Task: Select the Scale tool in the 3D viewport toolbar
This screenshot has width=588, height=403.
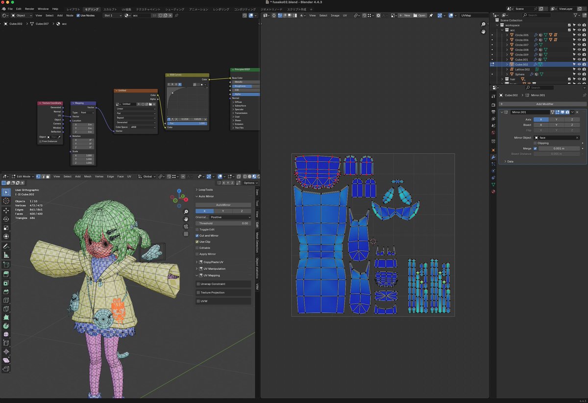Action: (x=6, y=228)
